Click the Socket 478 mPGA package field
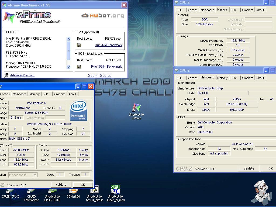This screenshot has width=276, height=207. point(36,113)
